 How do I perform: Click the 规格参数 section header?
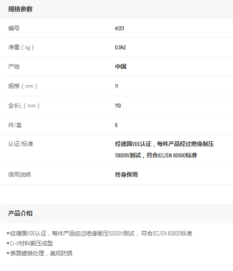tap(20, 9)
